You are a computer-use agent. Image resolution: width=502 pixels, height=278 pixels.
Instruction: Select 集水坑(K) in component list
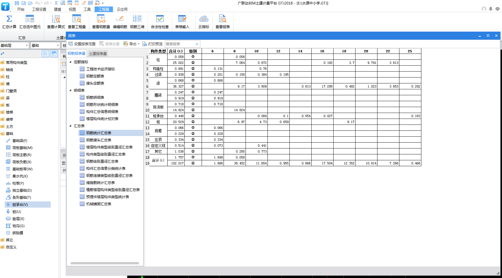pyautogui.click(x=20, y=176)
